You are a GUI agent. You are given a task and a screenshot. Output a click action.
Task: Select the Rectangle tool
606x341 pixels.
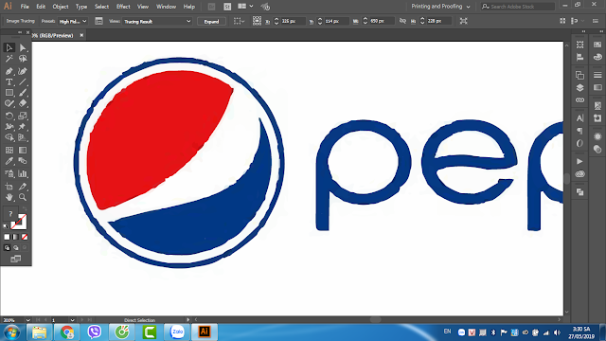coord(9,93)
